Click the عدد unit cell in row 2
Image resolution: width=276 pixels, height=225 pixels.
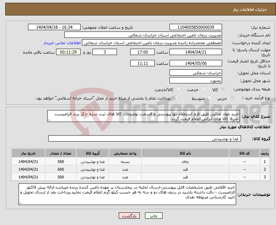(125, 169)
